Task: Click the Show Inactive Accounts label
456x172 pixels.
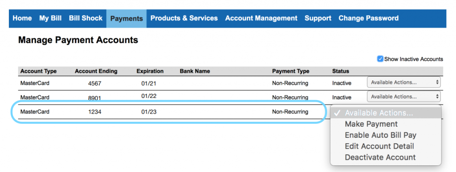Action: point(414,59)
